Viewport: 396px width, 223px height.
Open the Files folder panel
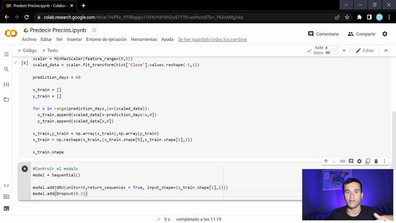[x=6, y=99]
